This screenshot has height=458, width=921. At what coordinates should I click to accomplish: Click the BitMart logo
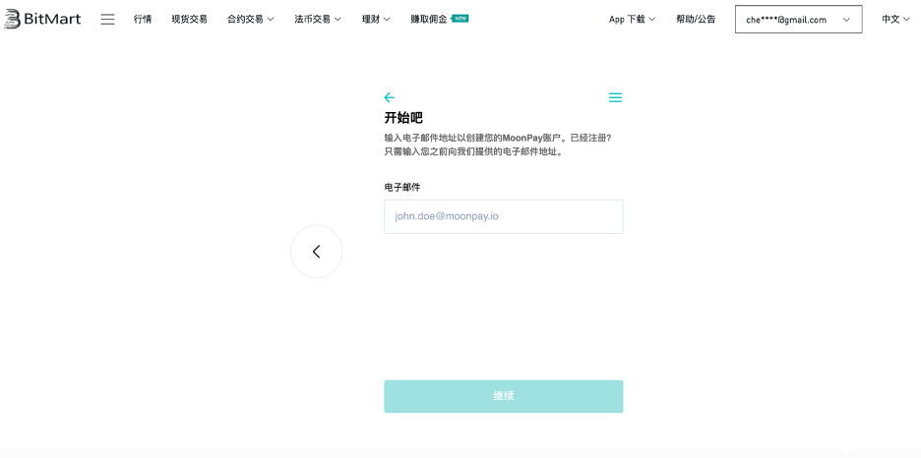(44, 19)
